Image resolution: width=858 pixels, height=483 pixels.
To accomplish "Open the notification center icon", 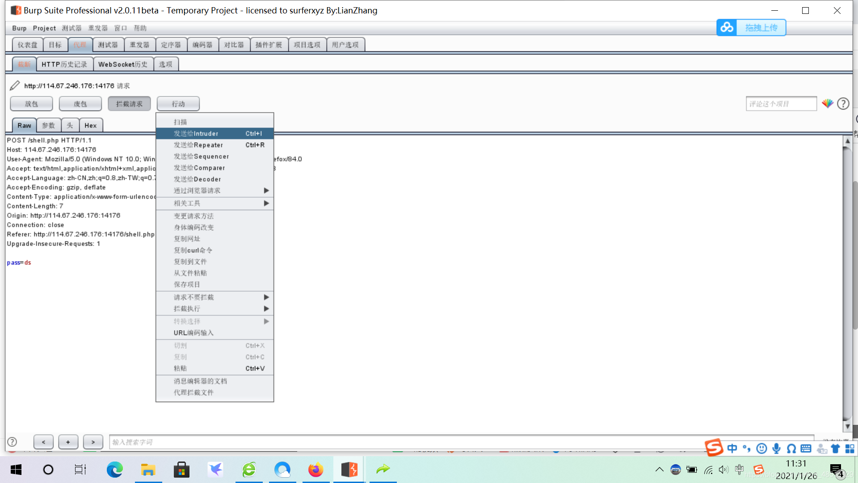I will point(837,470).
